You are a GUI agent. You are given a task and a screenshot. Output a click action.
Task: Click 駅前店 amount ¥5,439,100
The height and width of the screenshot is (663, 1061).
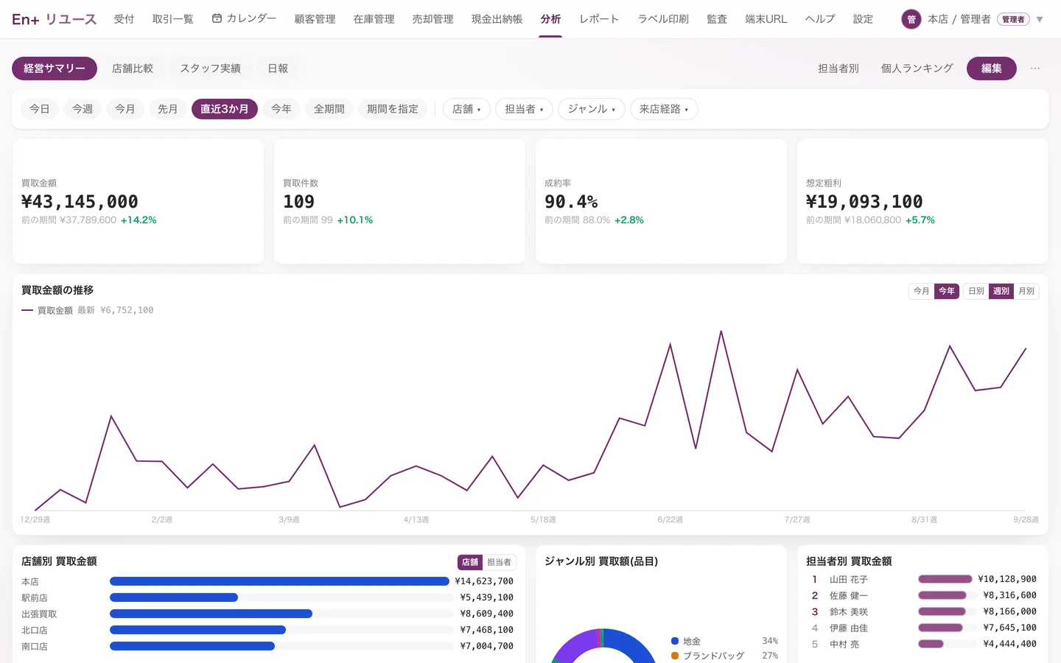point(486,597)
